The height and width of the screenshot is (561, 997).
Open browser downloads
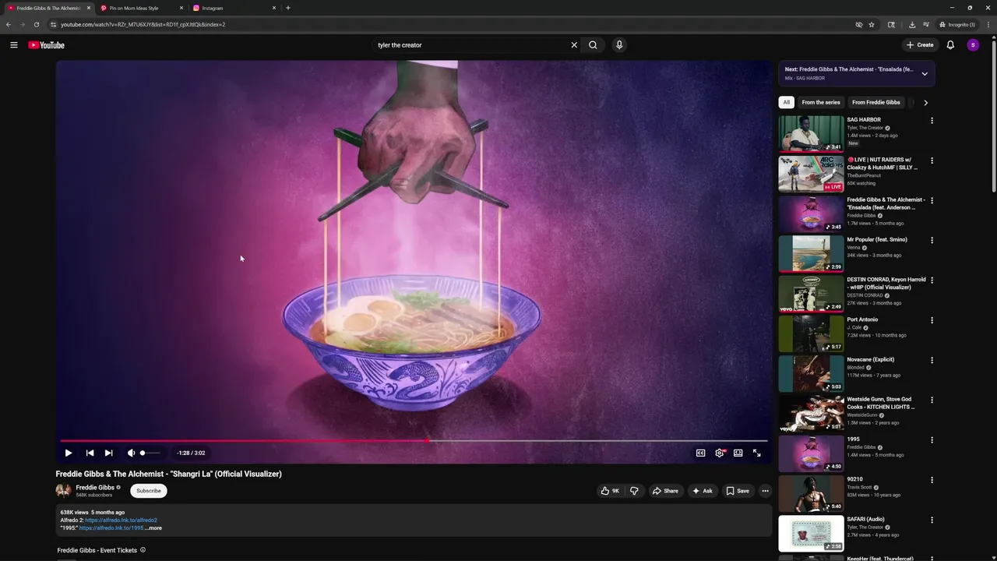click(912, 24)
